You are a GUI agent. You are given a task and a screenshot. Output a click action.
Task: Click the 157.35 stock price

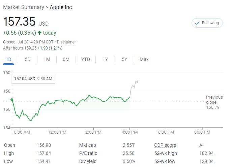[x=19, y=22]
